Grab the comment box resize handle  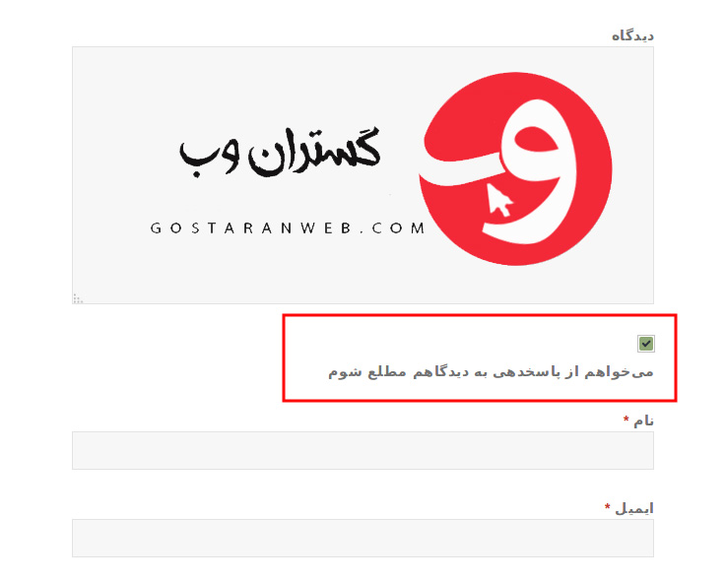pyautogui.click(x=78, y=298)
